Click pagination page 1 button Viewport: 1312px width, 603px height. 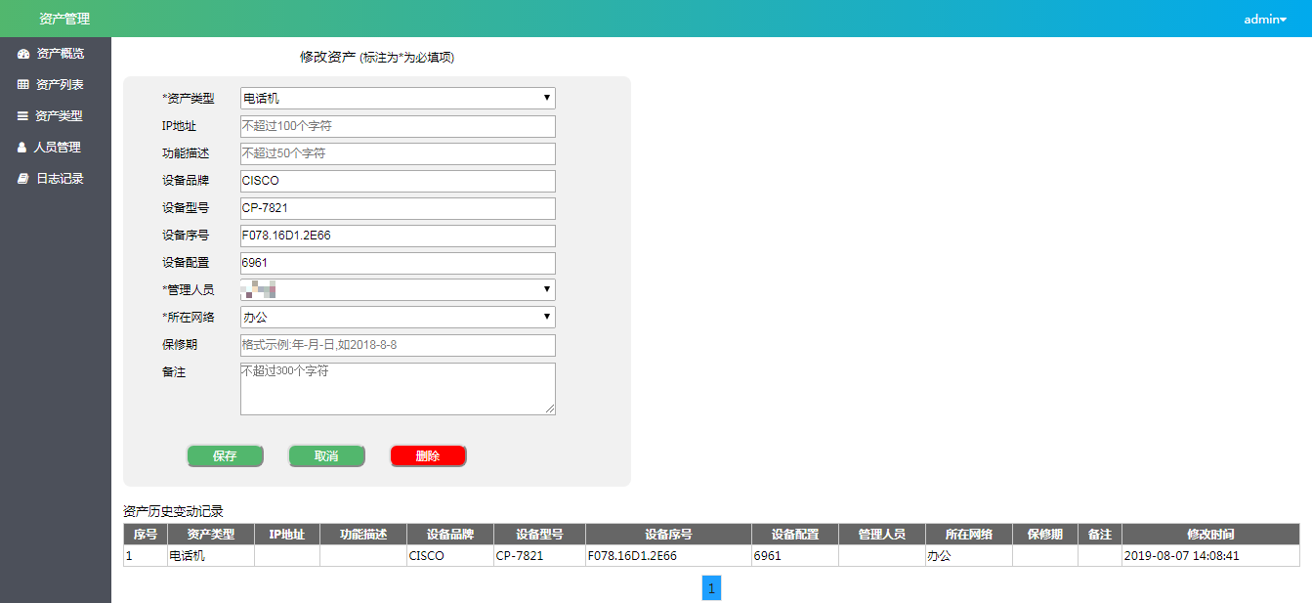point(711,588)
